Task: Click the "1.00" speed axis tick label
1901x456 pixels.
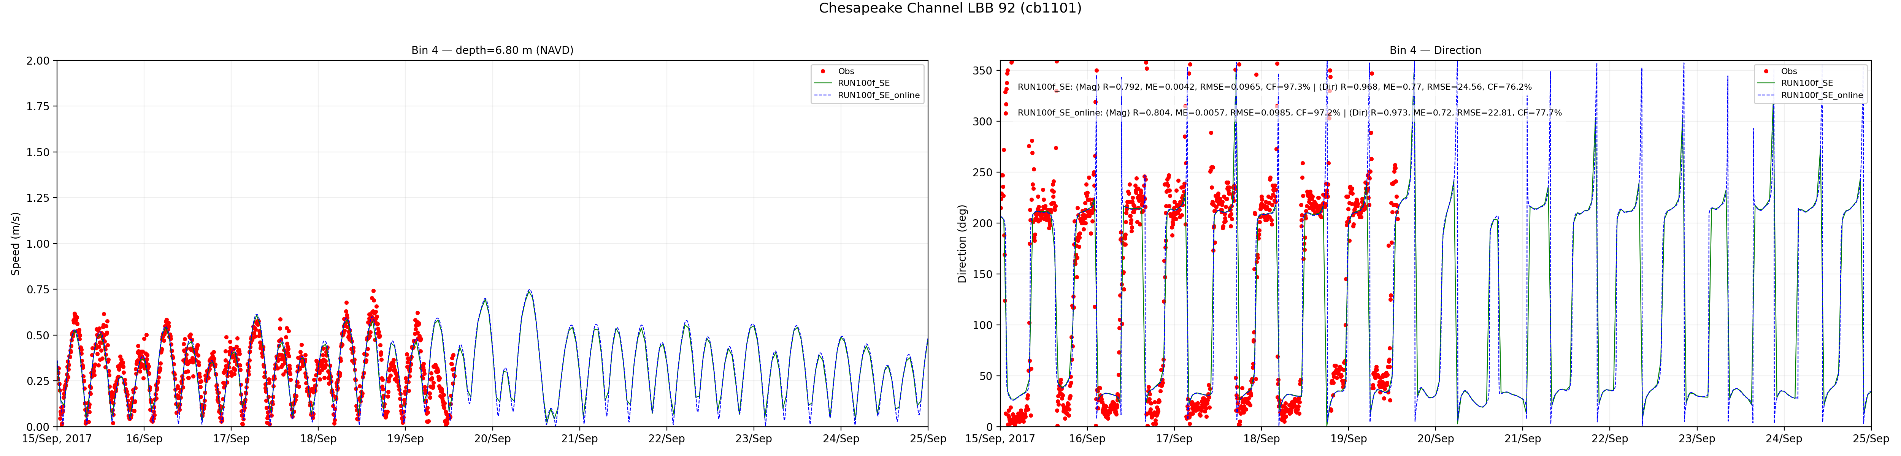Action: tap(38, 244)
